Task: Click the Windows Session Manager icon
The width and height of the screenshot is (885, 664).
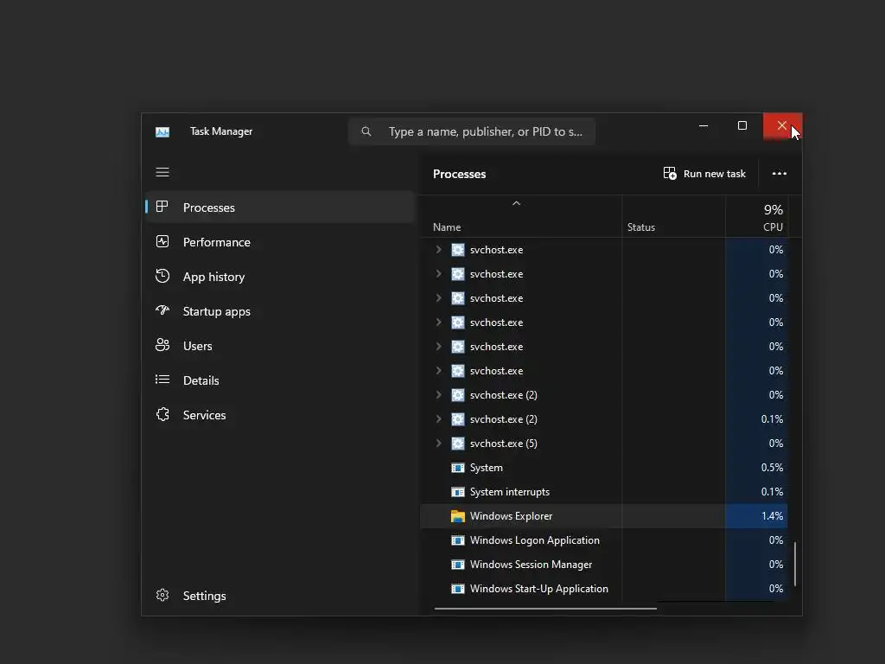Action: (x=458, y=565)
